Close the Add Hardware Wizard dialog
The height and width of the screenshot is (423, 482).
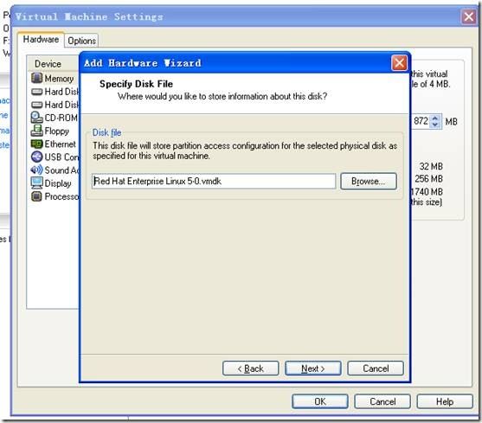[399, 63]
